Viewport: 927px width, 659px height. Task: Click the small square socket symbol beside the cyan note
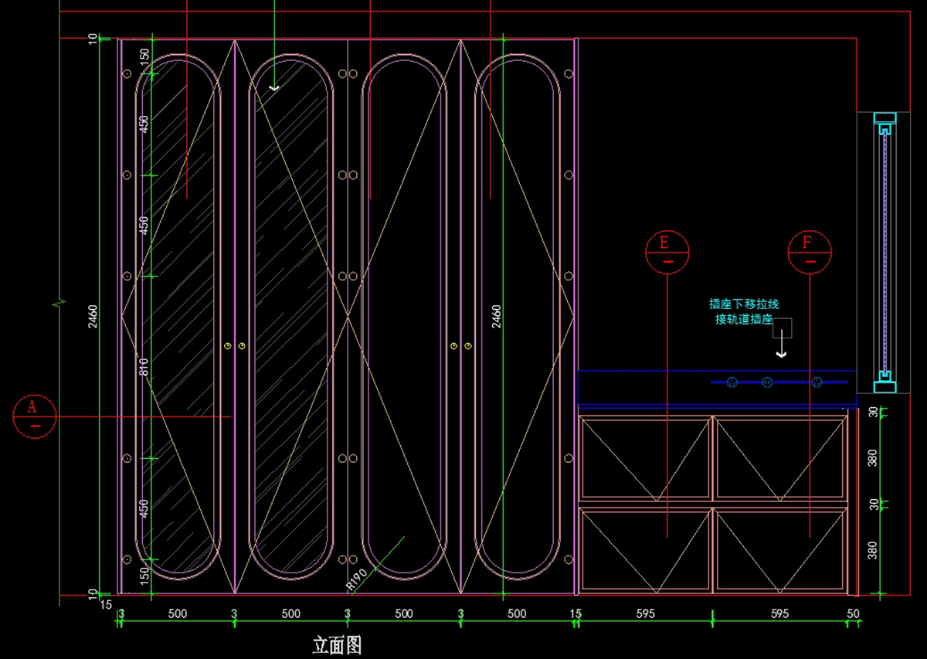coord(782,327)
